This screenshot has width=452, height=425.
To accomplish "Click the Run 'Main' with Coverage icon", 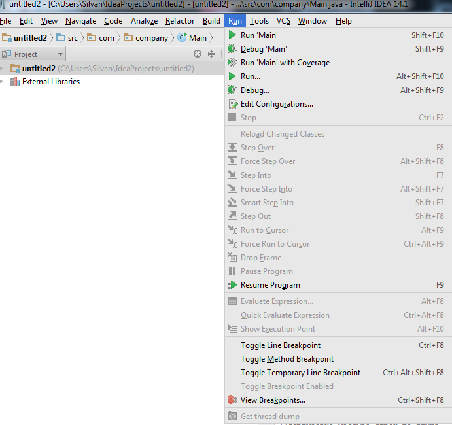I will (232, 63).
